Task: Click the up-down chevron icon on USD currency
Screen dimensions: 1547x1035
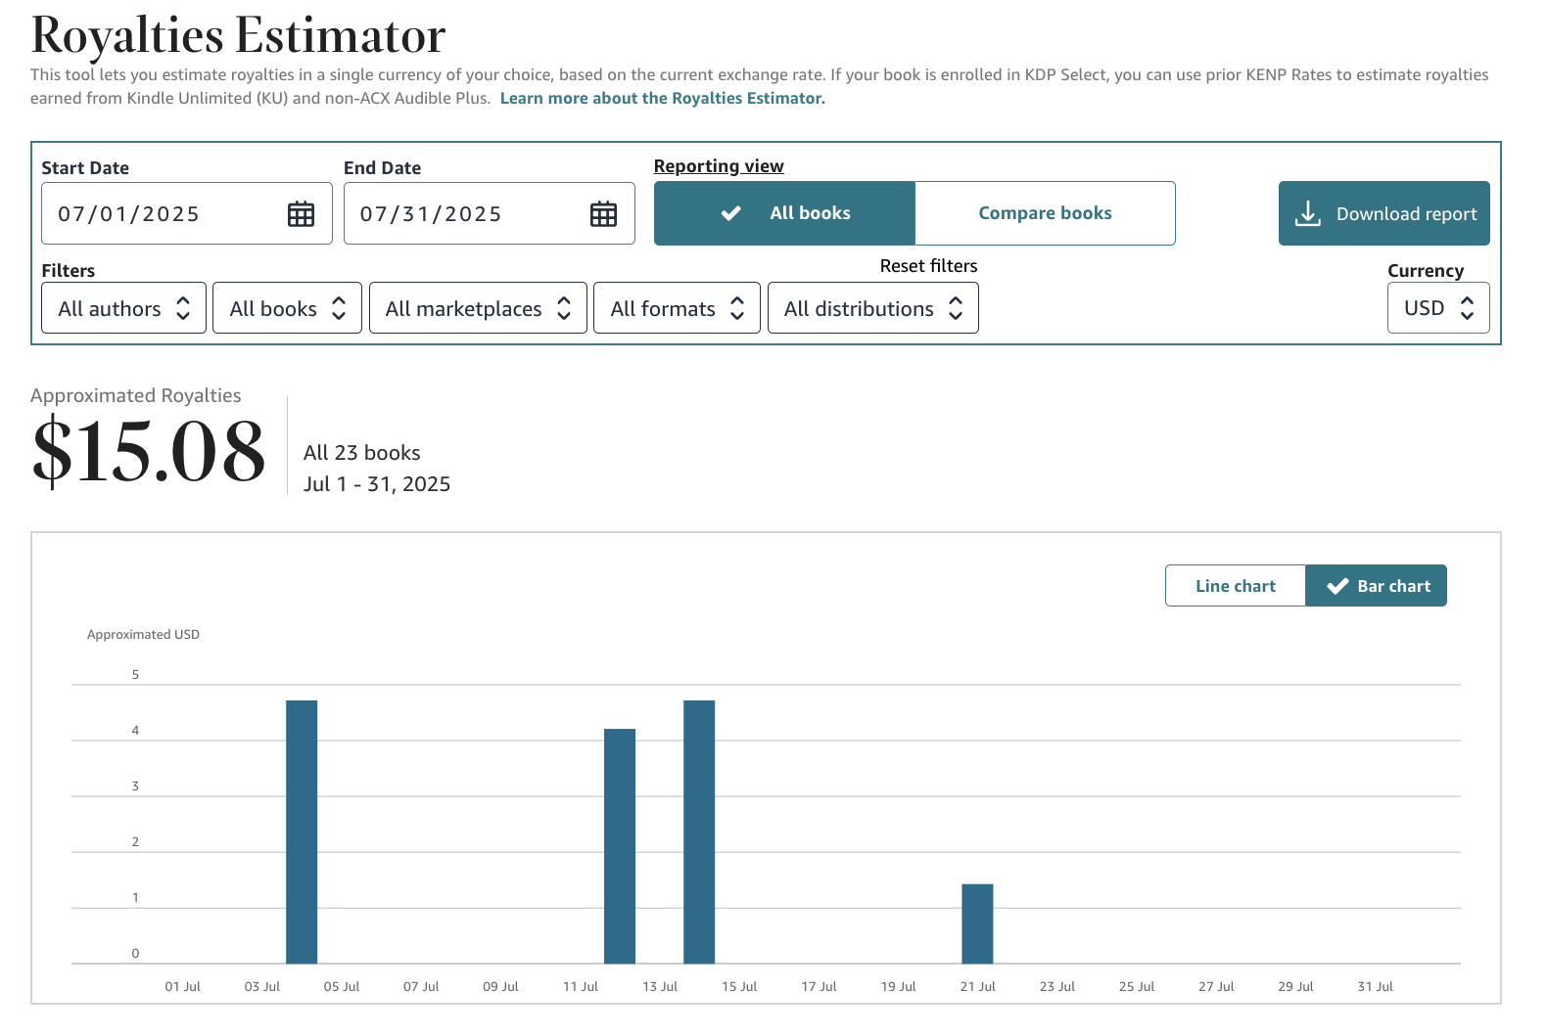Action: (1467, 308)
